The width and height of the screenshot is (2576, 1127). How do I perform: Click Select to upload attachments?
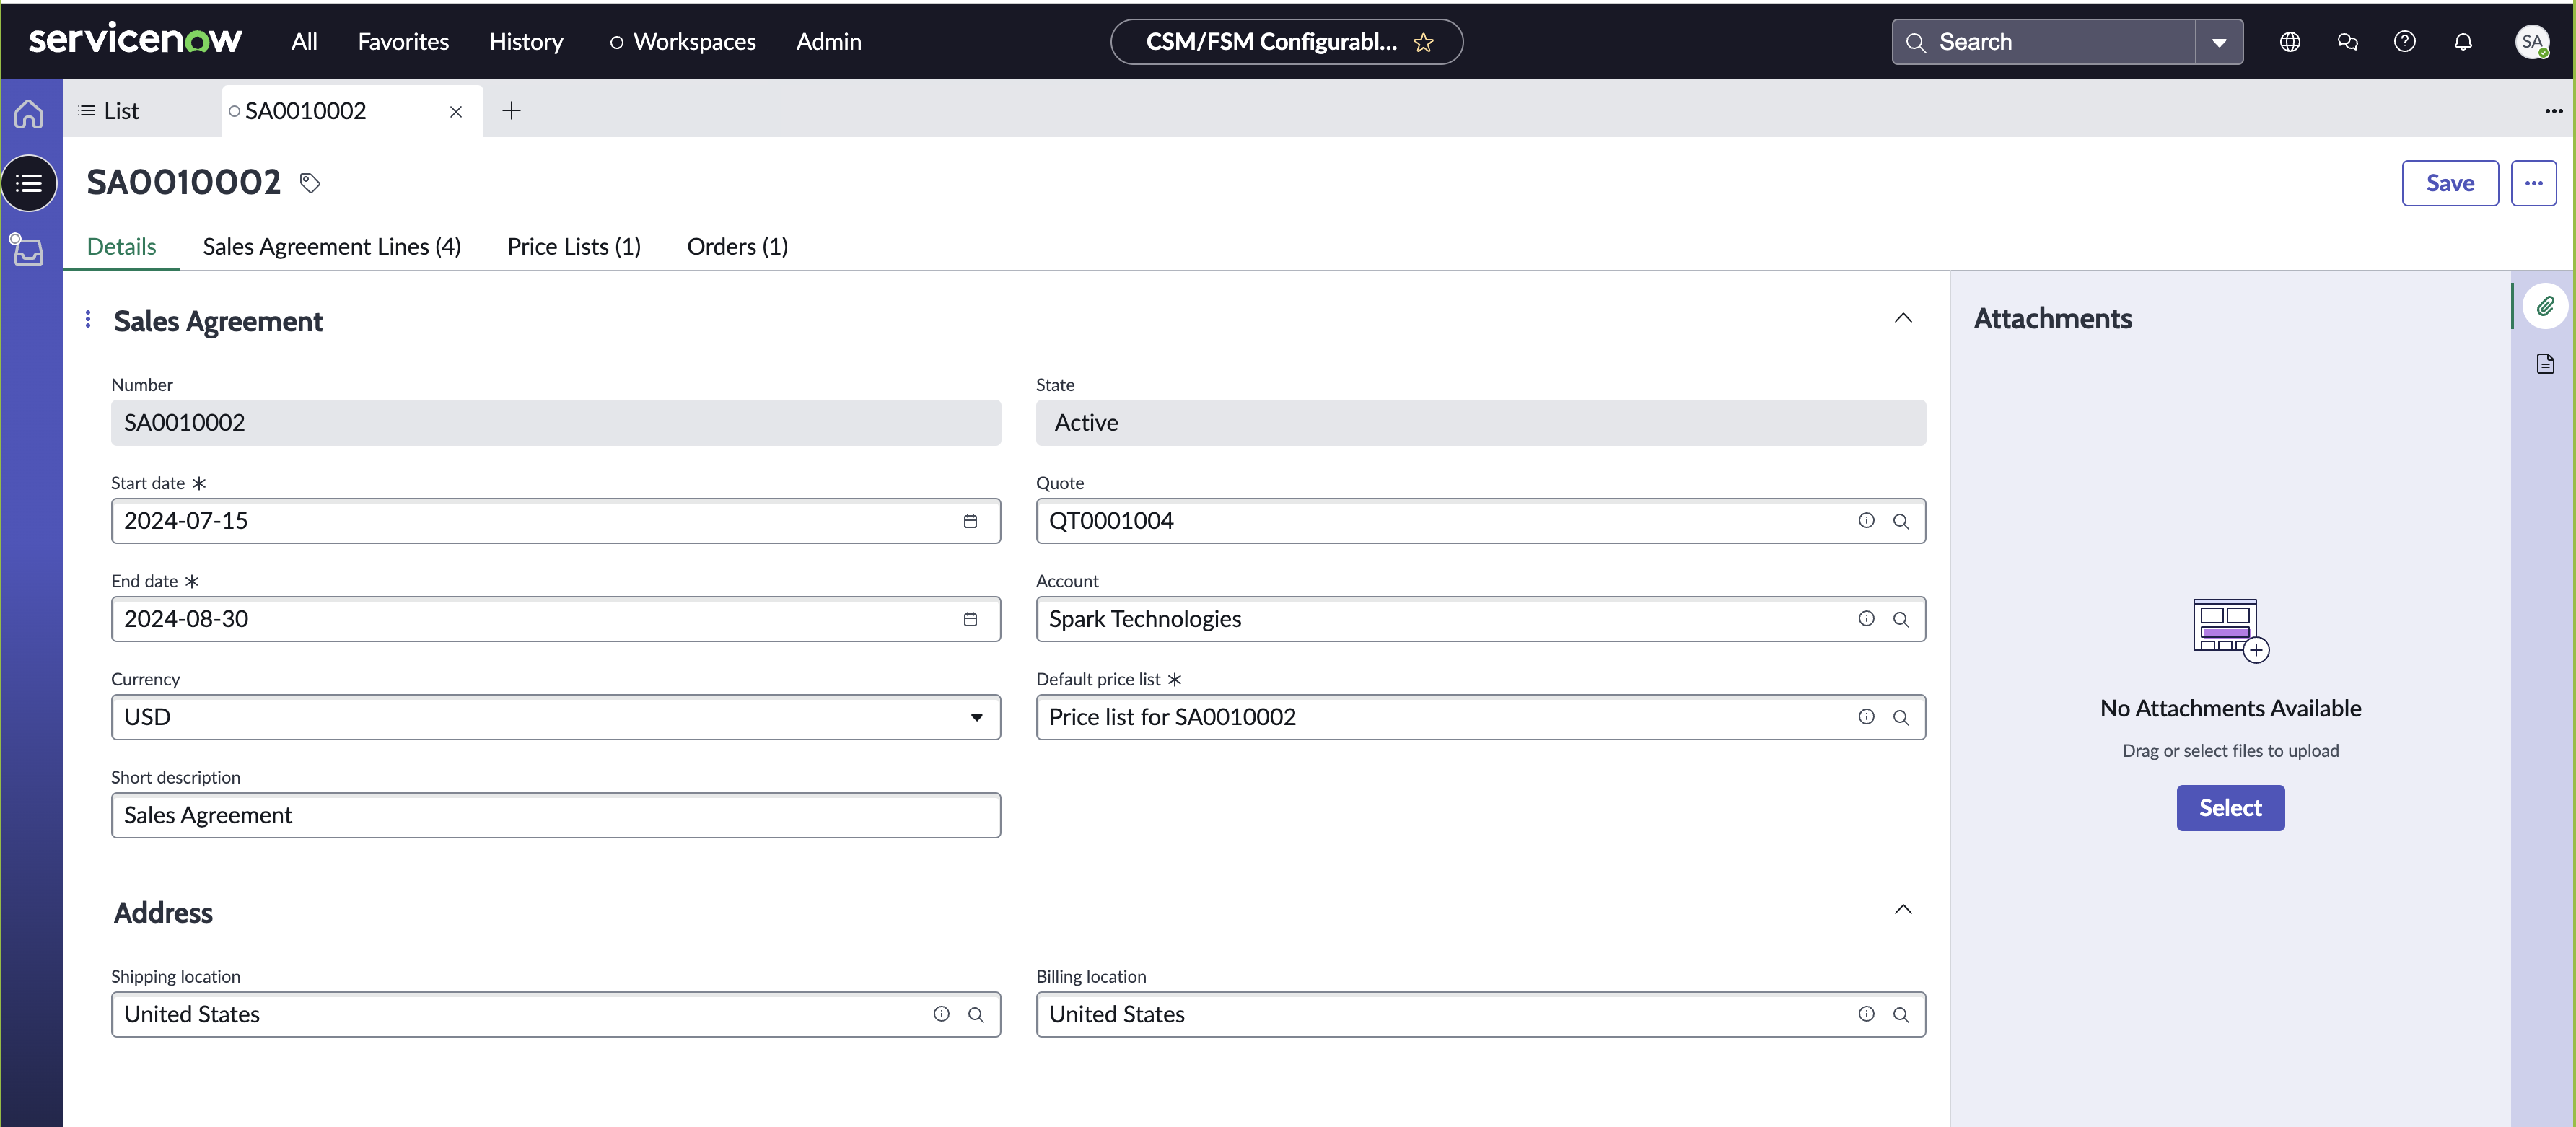pos(2230,808)
